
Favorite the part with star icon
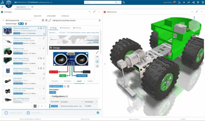pos(65,86)
